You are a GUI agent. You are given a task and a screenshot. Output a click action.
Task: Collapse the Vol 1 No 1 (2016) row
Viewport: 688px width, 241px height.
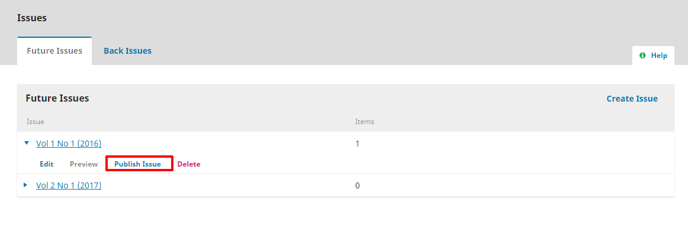27,143
